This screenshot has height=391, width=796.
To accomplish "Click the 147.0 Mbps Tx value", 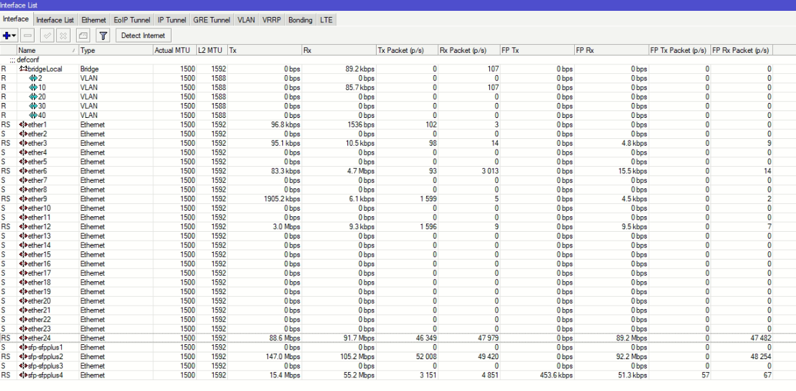I will click(x=284, y=356).
